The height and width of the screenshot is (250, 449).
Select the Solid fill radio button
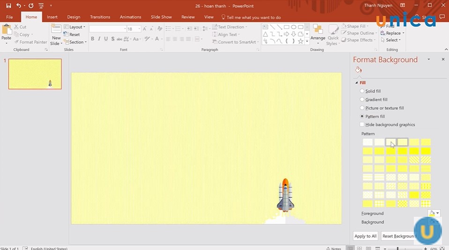pos(362,91)
